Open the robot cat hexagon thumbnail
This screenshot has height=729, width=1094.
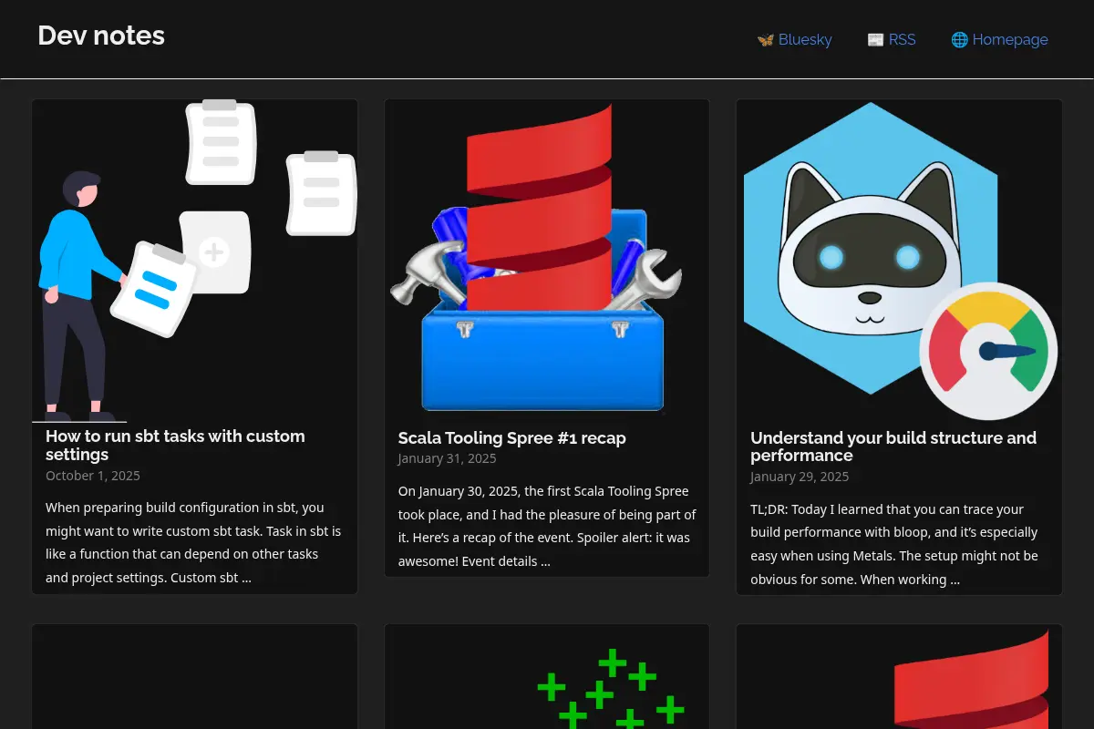(899, 262)
